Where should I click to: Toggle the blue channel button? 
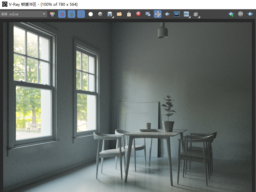point(81,14)
